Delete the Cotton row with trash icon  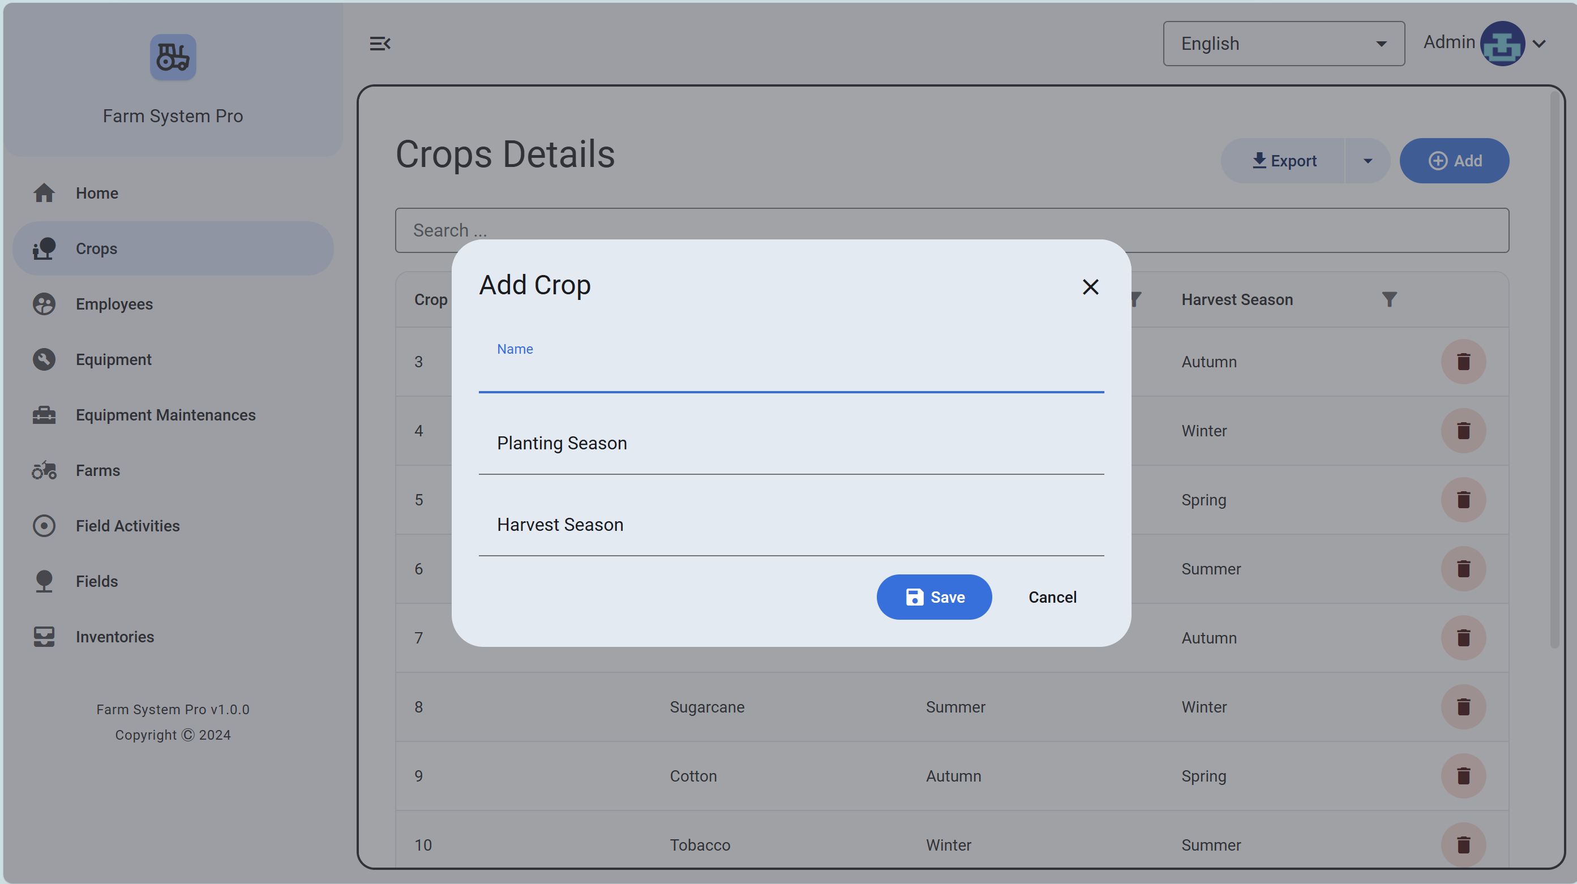pos(1463,776)
